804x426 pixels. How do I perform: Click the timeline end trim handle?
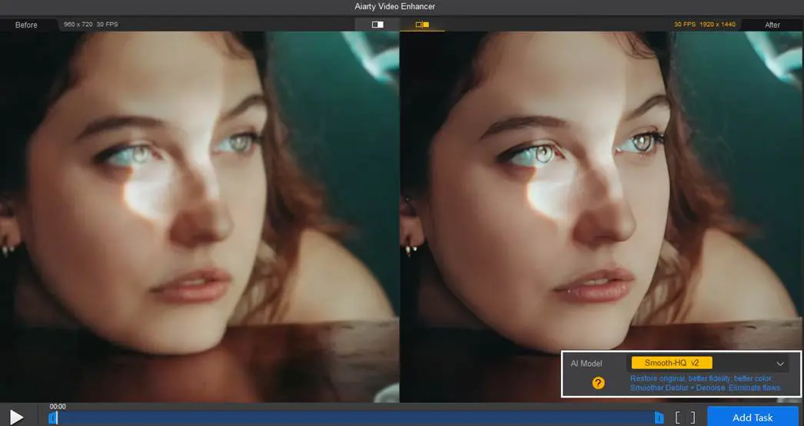[659, 418]
